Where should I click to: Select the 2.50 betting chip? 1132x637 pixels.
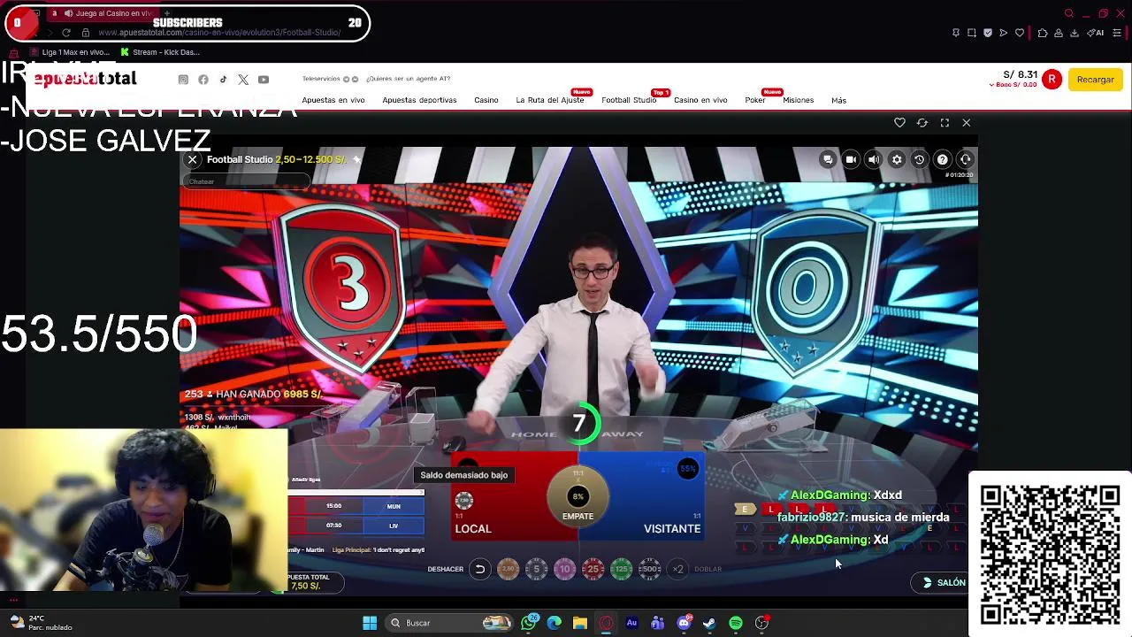click(508, 569)
